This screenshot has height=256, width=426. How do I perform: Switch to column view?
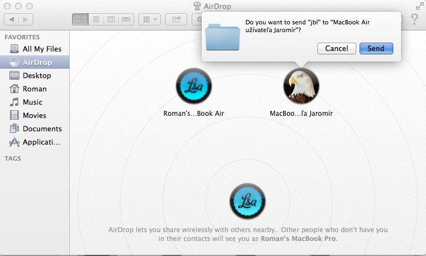111,19
